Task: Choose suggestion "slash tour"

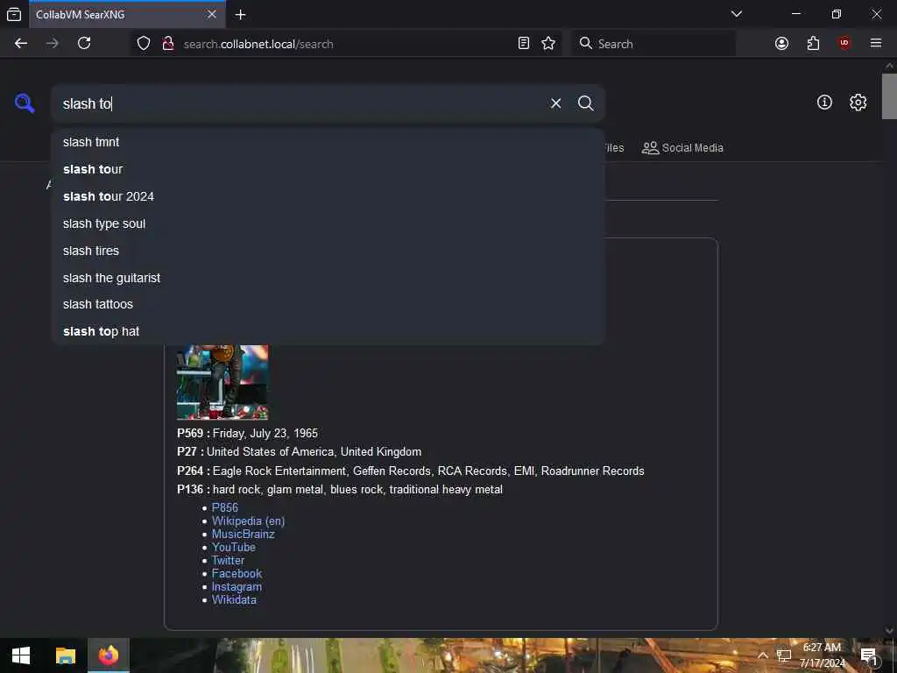Action: (x=328, y=169)
